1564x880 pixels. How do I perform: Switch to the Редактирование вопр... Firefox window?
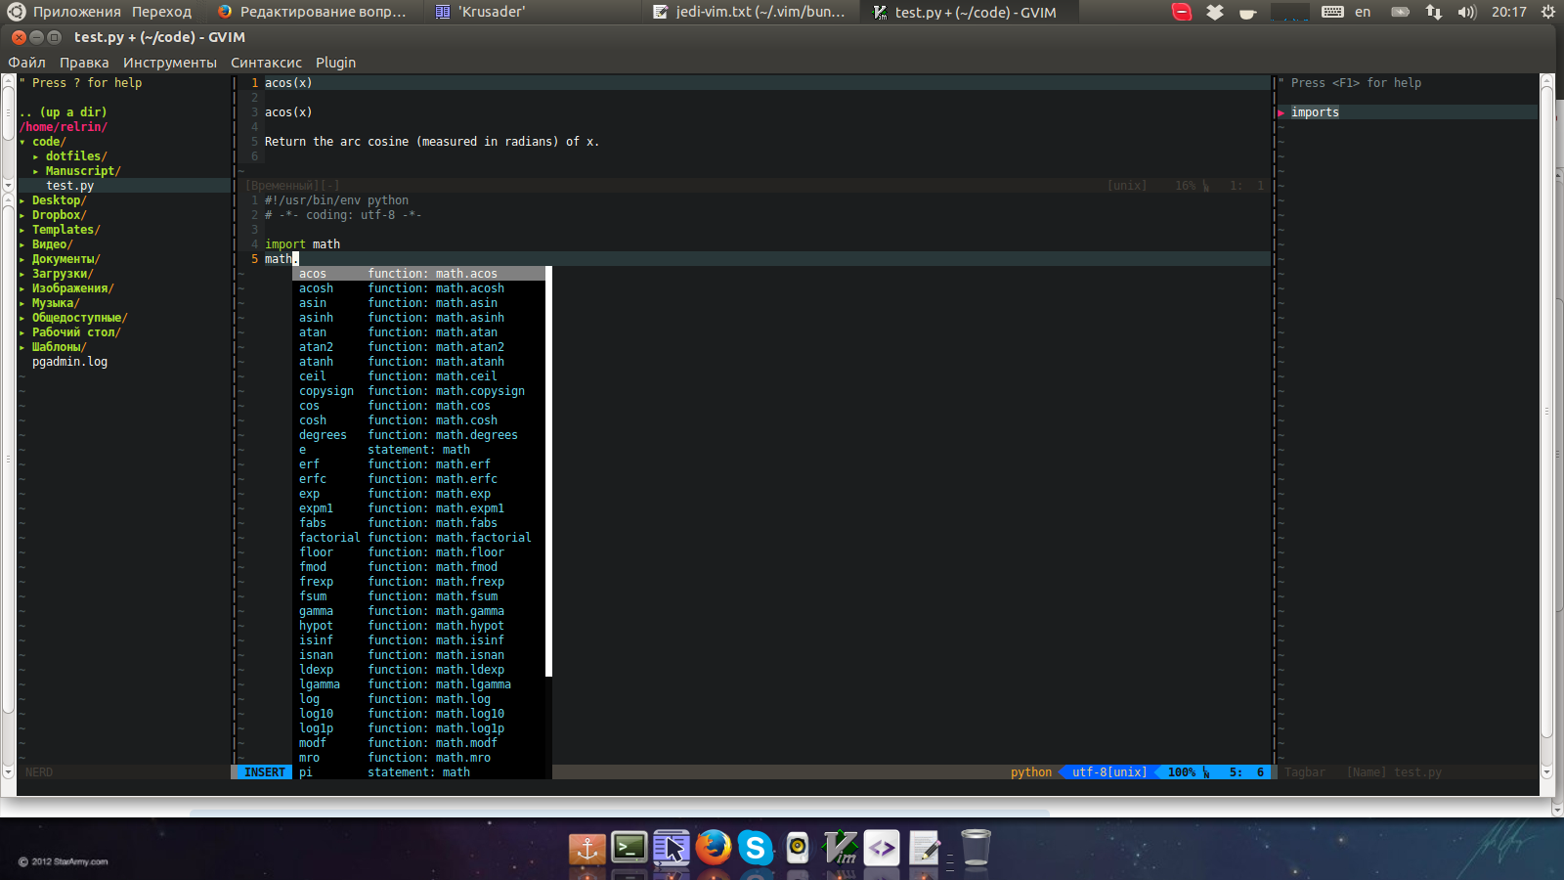coord(313,12)
